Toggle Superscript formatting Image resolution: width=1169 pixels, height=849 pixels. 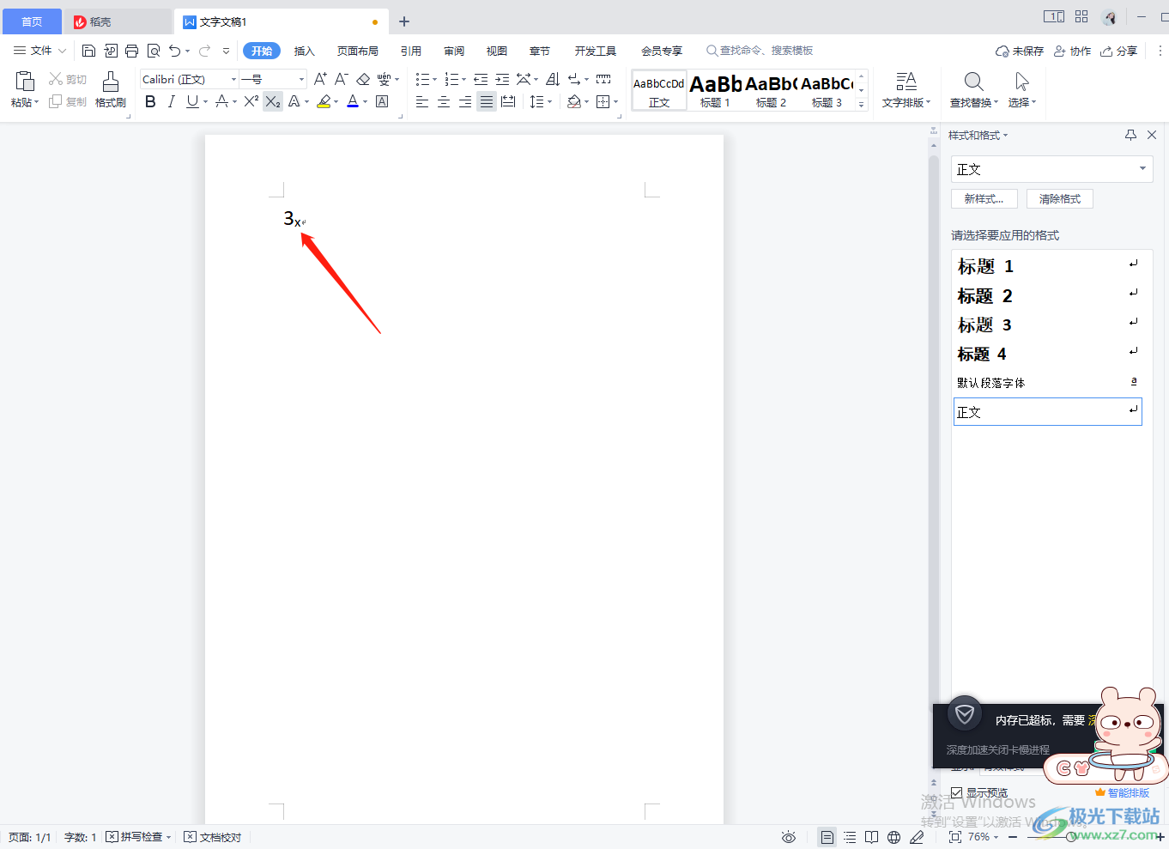tap(251, 101)
